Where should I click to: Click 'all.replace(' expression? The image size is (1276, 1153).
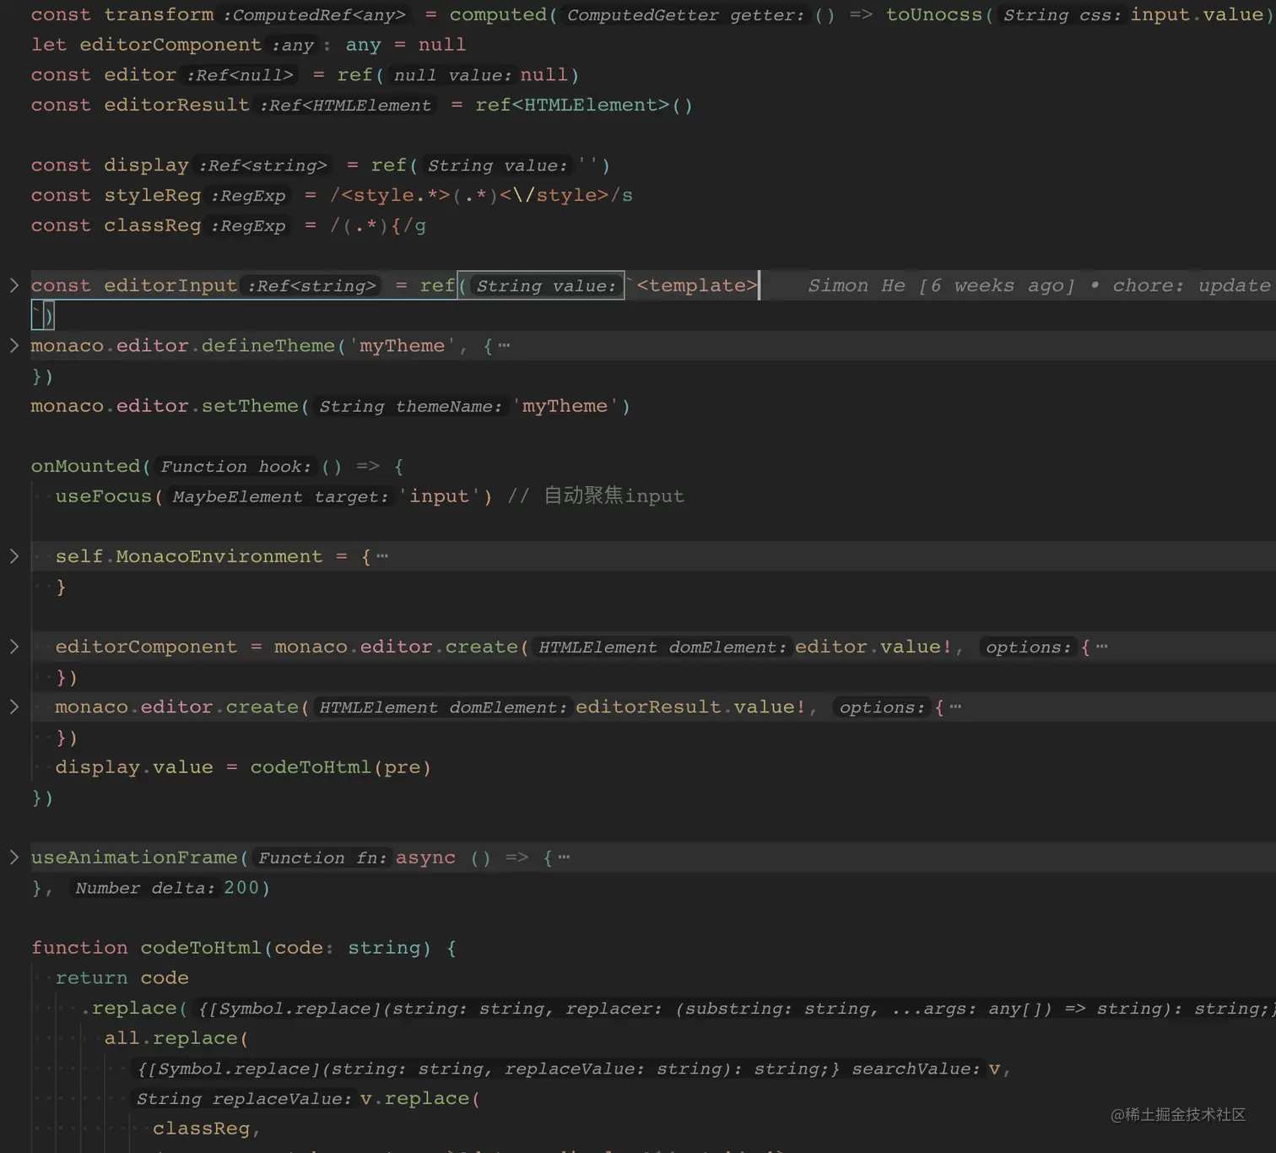(x=176, y=1038)
